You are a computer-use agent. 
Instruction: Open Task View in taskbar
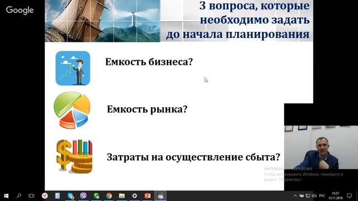click(x=31, y=196)
